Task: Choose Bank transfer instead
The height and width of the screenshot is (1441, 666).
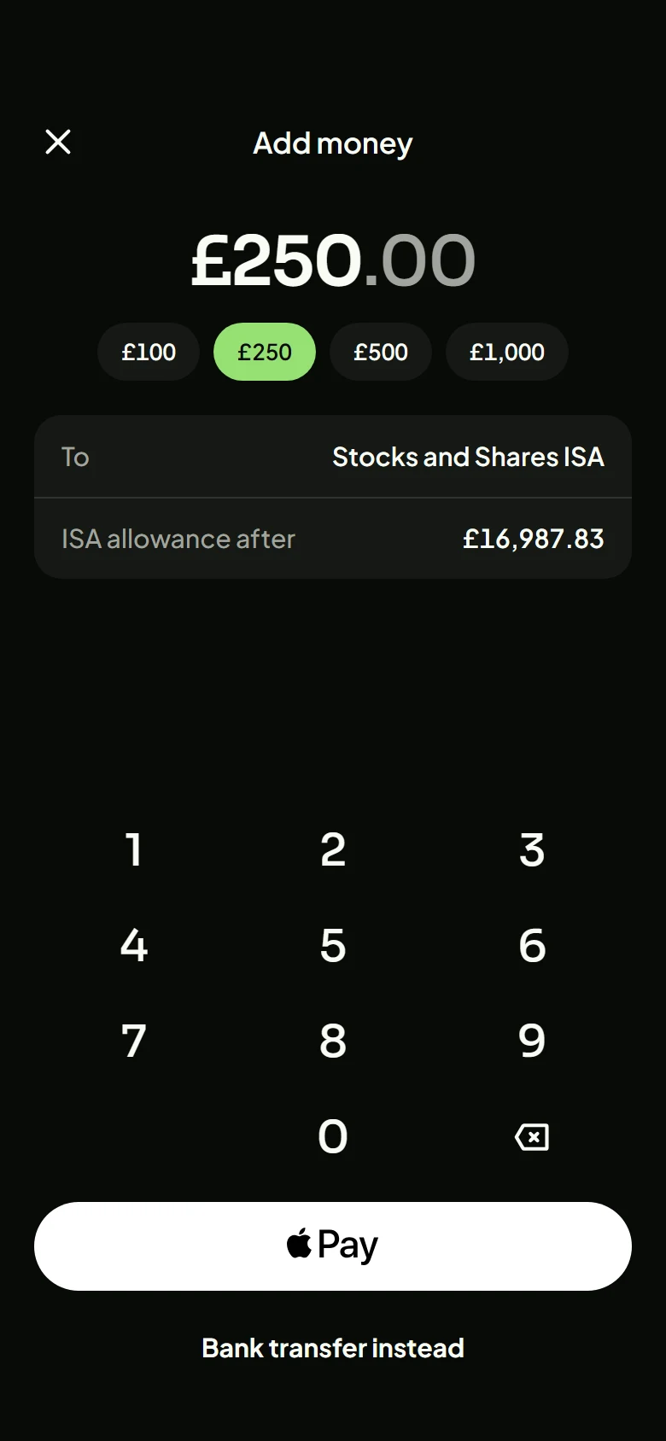Action: [x=333, y=1348]
